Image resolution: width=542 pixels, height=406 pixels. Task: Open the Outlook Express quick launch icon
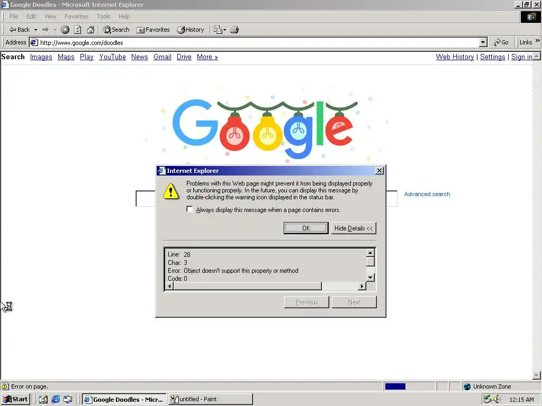pyautogui.click(x=68, y=400)
